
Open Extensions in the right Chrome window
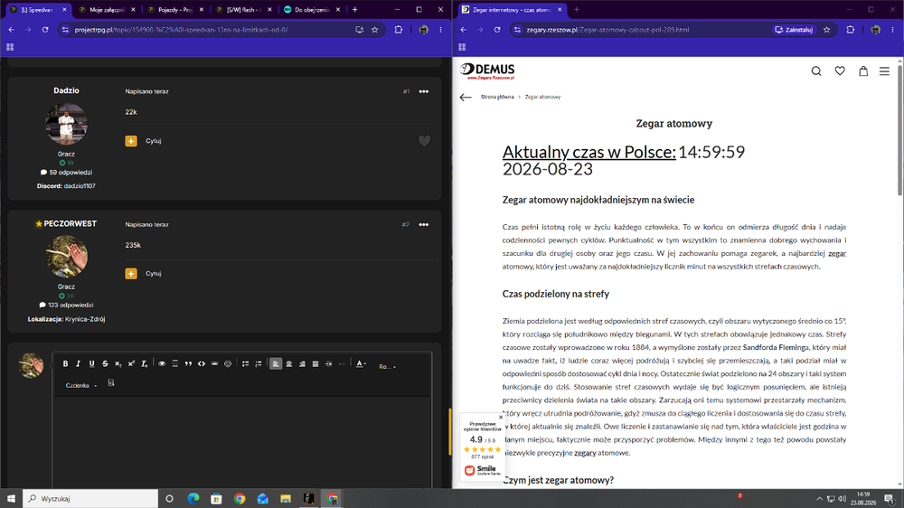click(x=851, y=30)
